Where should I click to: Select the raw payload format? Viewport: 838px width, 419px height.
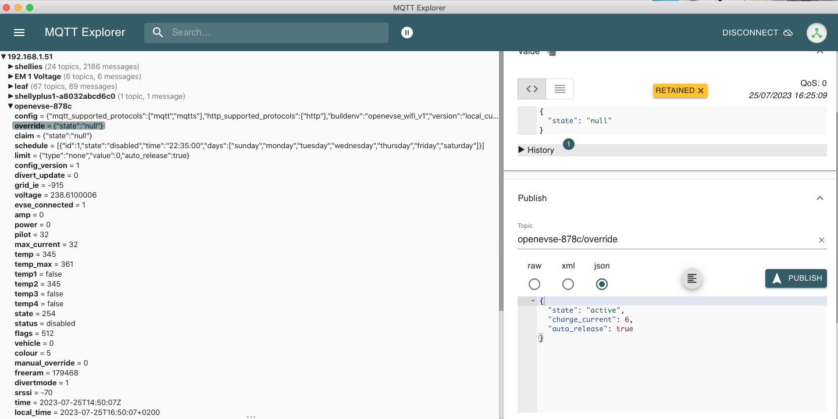[534, 284]
